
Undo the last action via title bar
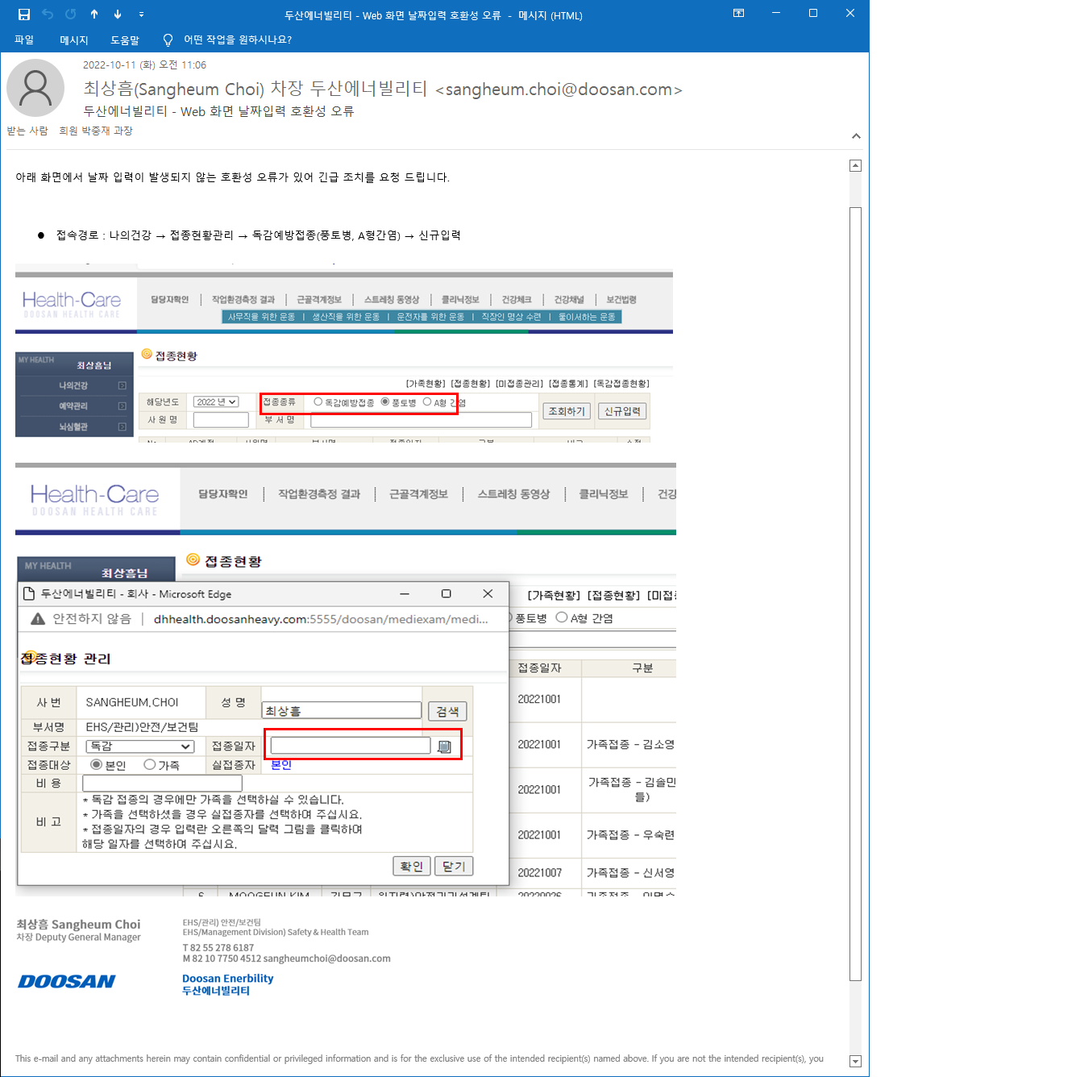coord(48,14)
